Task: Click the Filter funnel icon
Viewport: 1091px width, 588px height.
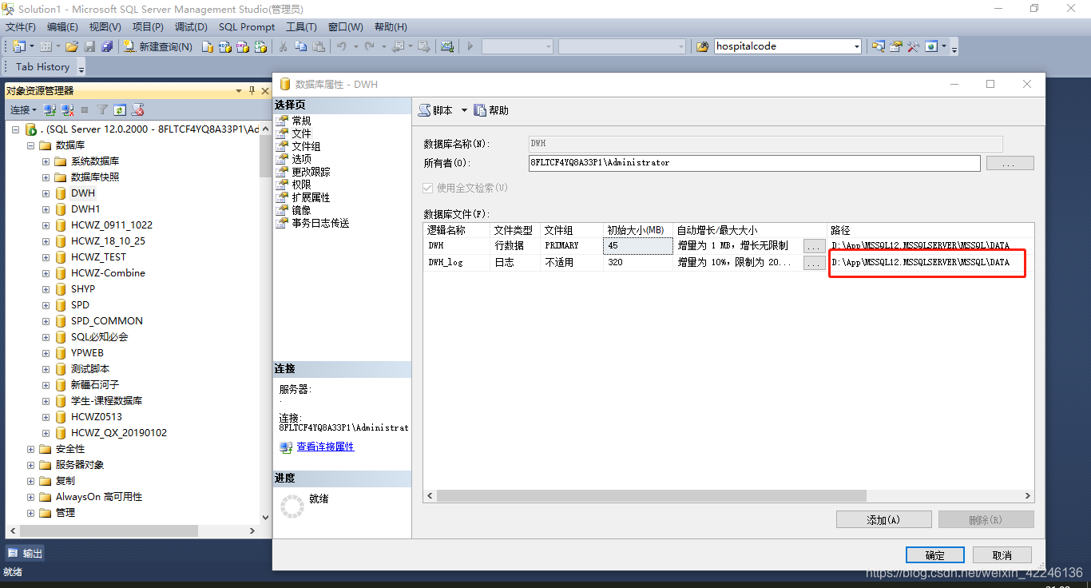Action: click(102, 109)
